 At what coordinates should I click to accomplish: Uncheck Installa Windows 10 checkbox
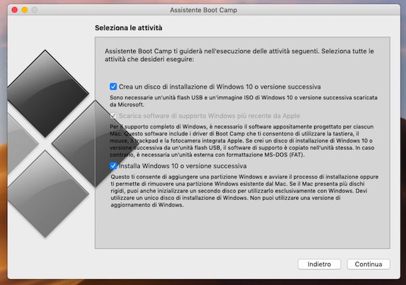(x=113, y=166)
